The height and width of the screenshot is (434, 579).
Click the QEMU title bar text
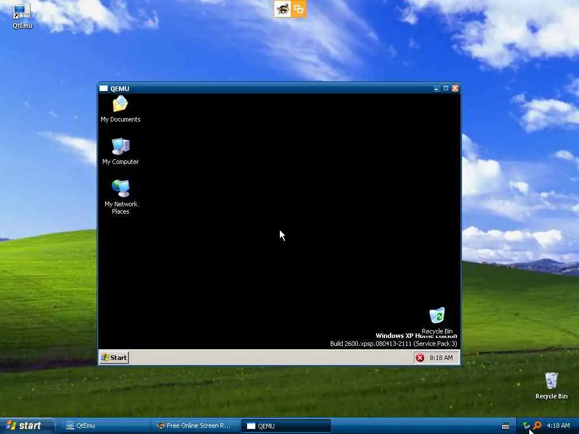120,89
